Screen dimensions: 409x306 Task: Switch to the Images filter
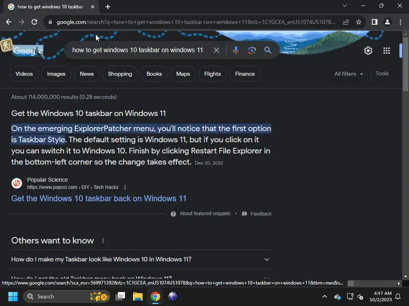click(x=56, y=74)
